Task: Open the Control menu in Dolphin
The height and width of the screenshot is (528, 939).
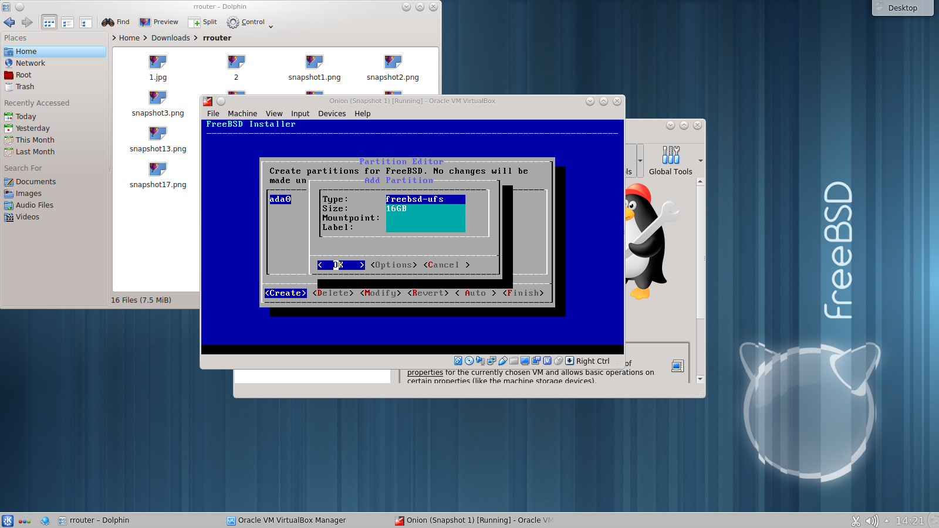Action: pos(249,22)
